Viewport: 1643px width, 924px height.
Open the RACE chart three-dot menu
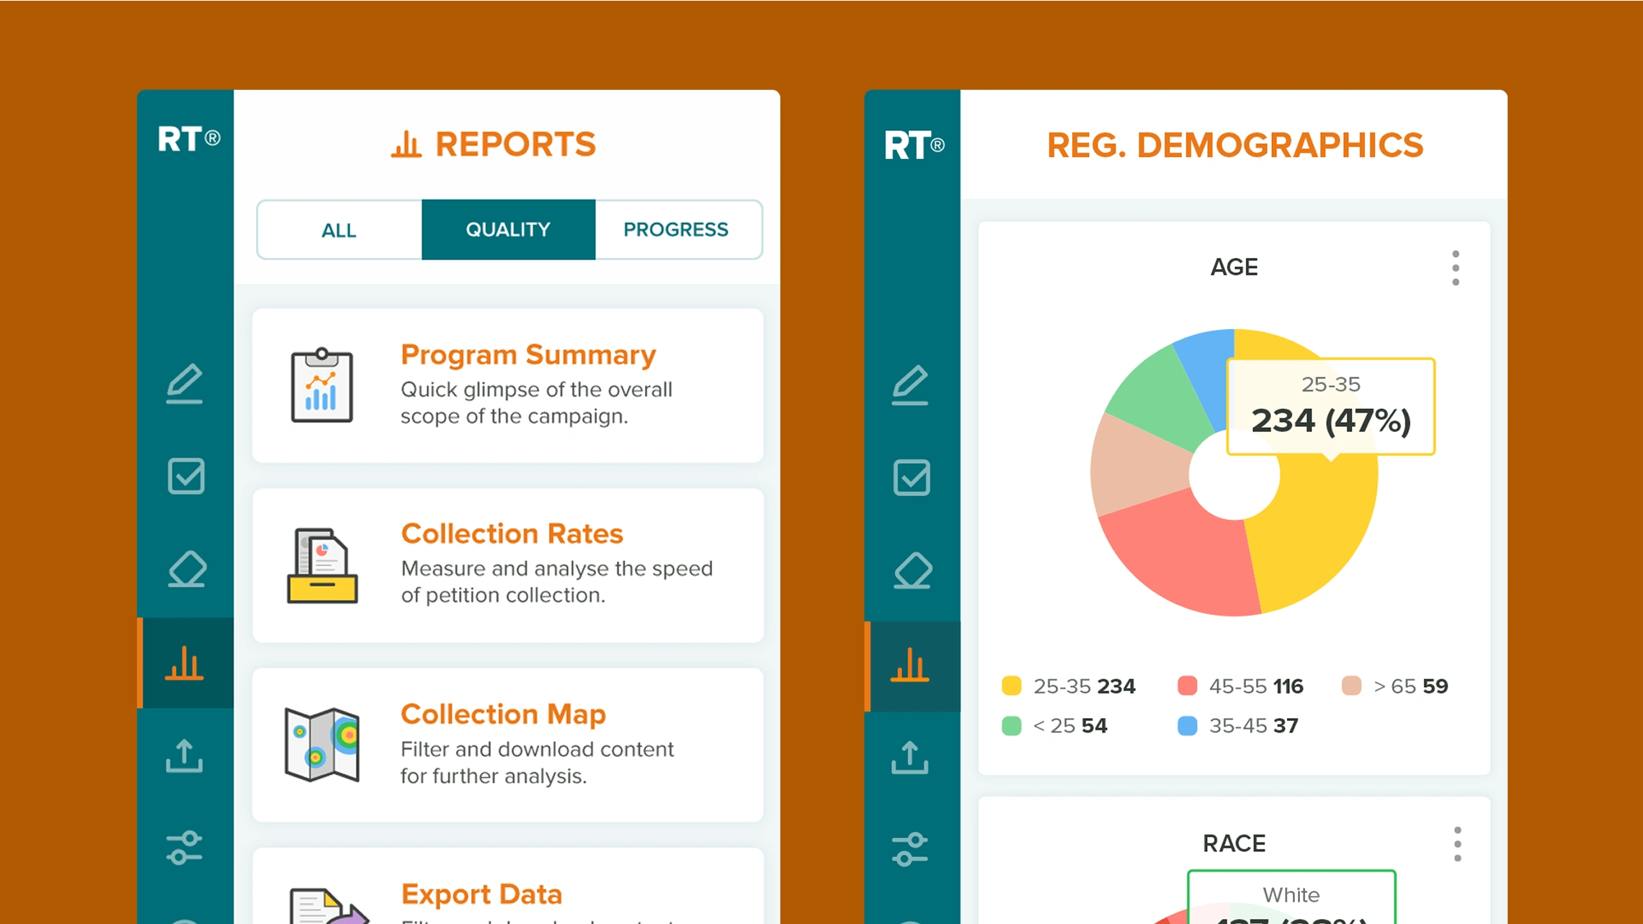click(x=1457, y=844)
